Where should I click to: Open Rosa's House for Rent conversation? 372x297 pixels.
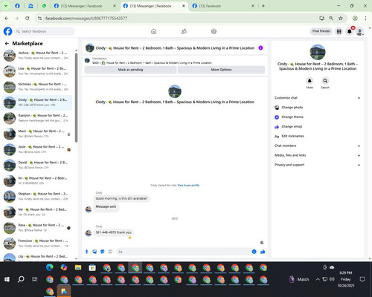(37, 228)
